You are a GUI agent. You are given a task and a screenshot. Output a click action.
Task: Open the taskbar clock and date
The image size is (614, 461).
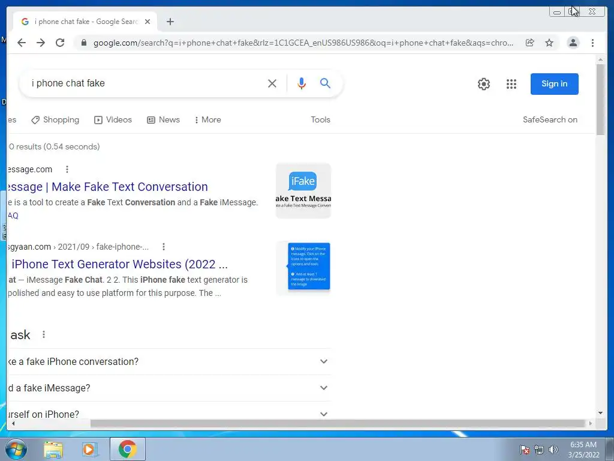click(583, 450)
